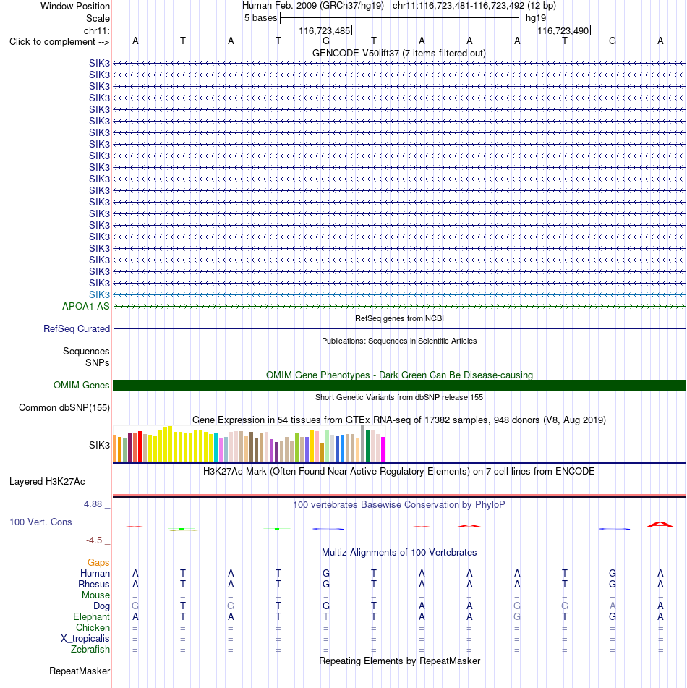Image resolution: width=687 pixels, height=688 pixels.
Task: Click the RefSeq Curated track label
Action: (77, 328)
